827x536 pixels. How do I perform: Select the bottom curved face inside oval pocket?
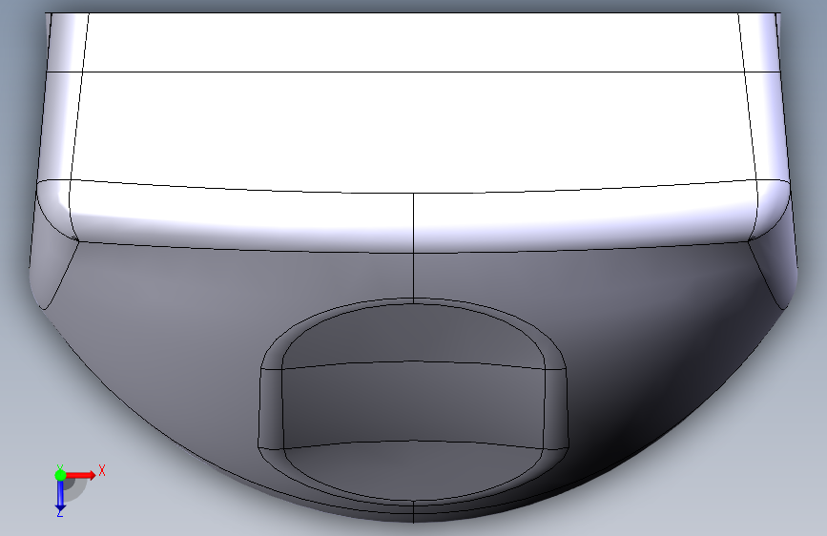tap(413, 469)
